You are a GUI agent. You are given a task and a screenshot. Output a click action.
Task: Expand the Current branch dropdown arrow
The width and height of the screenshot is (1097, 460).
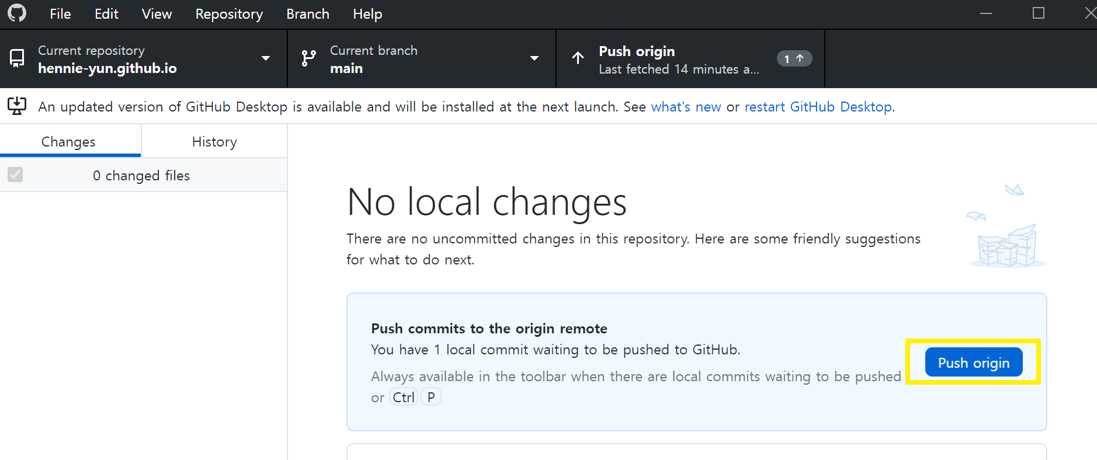click(x=534, y=58)
